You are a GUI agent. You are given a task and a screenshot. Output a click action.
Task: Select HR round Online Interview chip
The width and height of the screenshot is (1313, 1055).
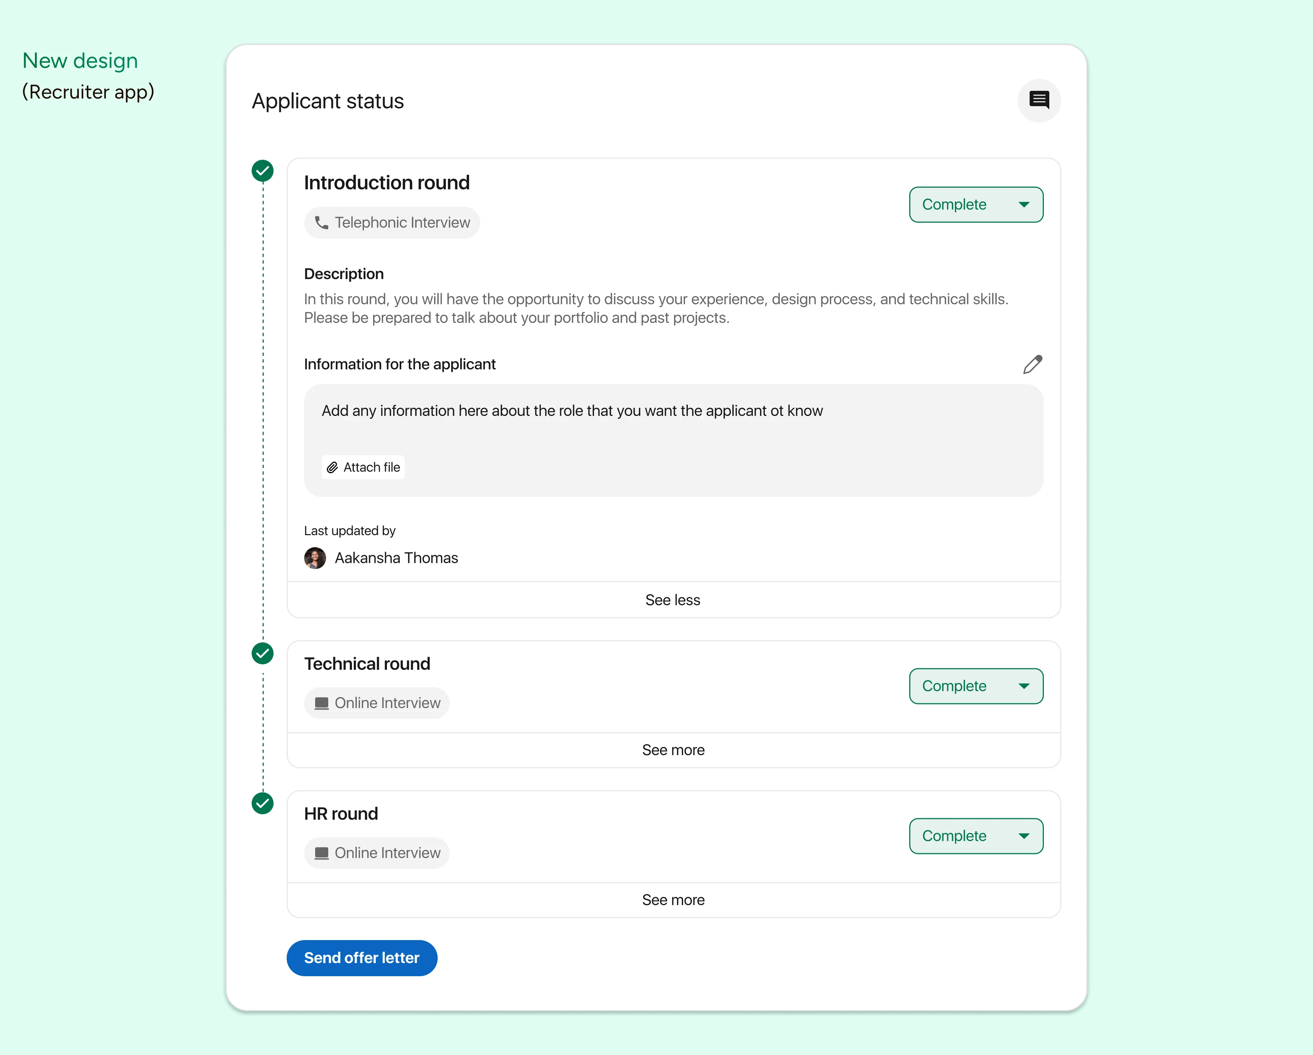point(376,853)
